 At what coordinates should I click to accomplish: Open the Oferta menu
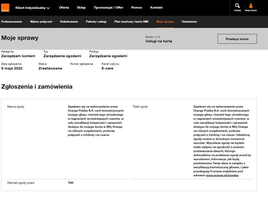pyautogui.click(x=64, y=7)
